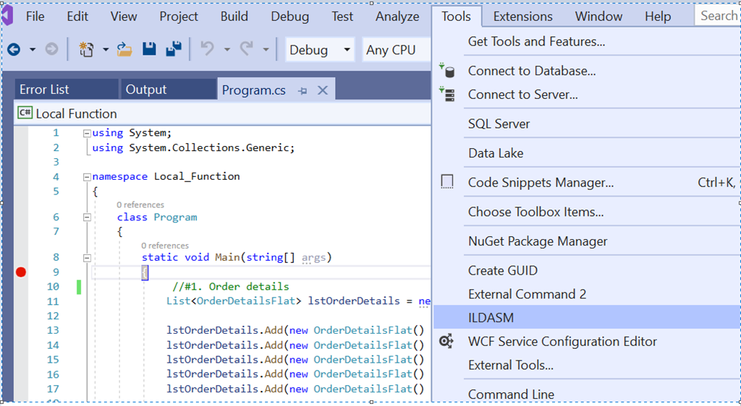Collapse the namespace Local_Function block
The height and width of the screenshot is (406, 741).
point(87,176)
